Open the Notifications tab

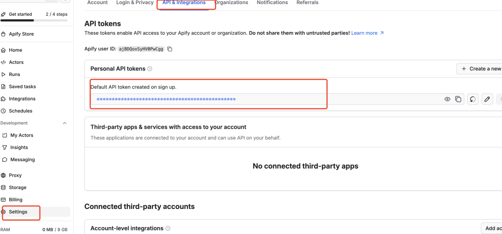(272, 3)
